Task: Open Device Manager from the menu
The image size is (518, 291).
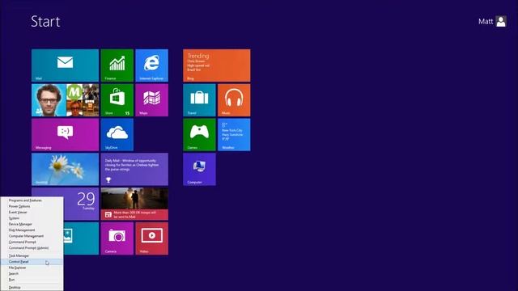Action: [32, 224]
